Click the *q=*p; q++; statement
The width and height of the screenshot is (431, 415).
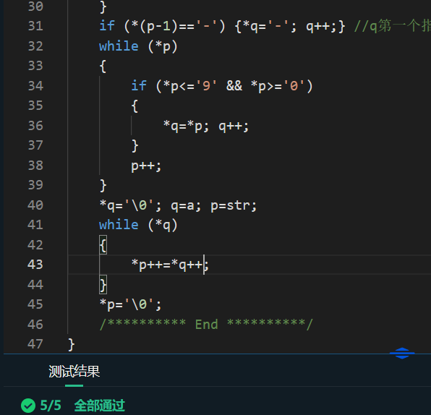pos(206,126)
